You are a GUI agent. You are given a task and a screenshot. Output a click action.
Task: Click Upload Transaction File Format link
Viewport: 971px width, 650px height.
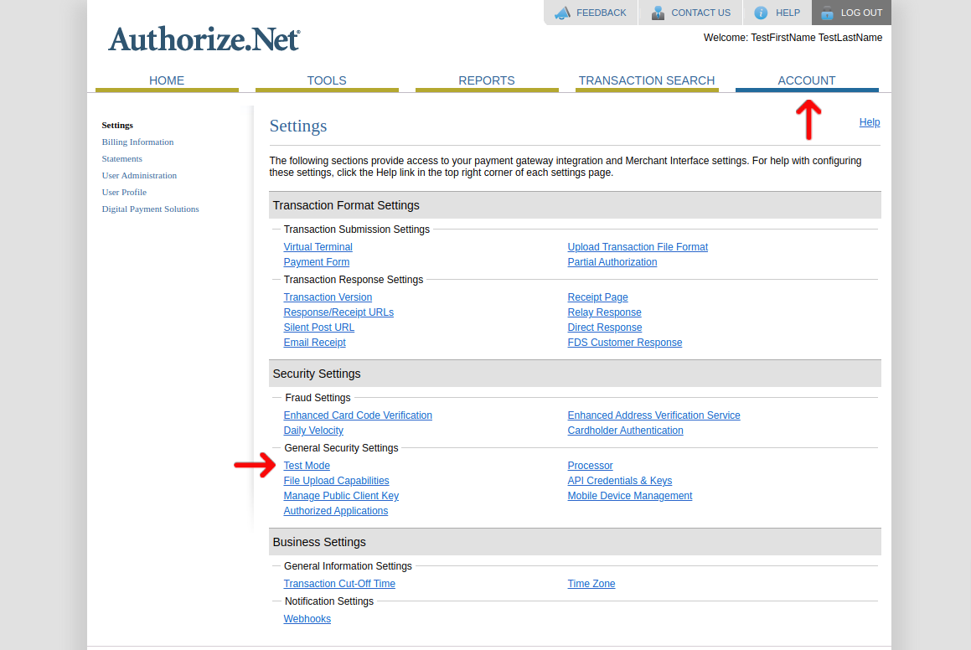click(x=638, y=247)
